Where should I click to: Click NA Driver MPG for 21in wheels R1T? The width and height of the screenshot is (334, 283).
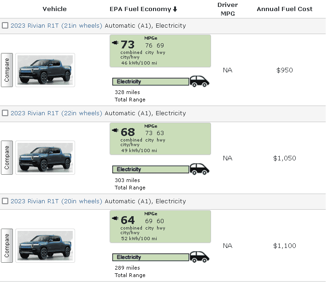pyautogui.click(x=228, y=70)
